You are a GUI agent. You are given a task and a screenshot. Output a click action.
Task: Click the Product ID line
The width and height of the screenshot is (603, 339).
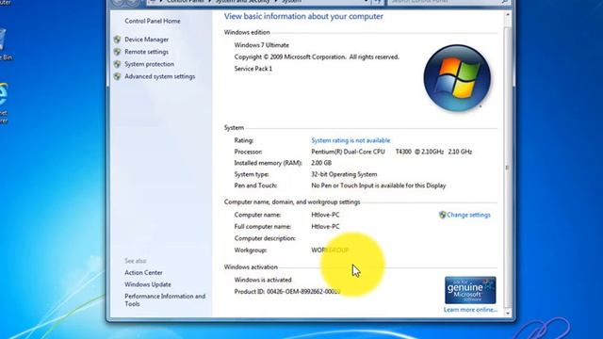287,291
